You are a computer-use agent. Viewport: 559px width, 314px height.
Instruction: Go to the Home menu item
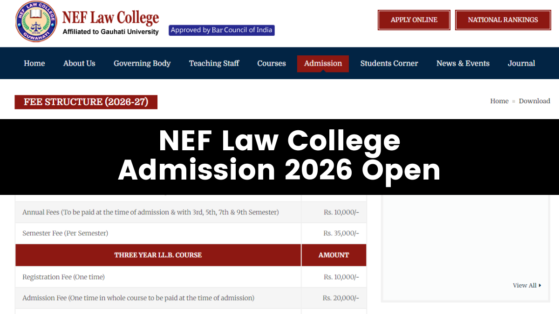[34, 63]
